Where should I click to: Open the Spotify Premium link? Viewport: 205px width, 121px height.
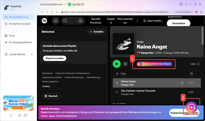pos(96,21)
